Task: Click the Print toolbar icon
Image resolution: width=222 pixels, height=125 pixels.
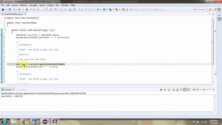Action: (70, 9)
